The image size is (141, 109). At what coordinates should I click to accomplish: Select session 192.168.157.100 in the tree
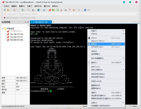tap(16, 34)
